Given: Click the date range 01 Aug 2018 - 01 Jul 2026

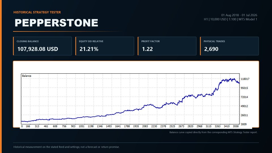Looking at the screenshot, I should coord(239,15).
